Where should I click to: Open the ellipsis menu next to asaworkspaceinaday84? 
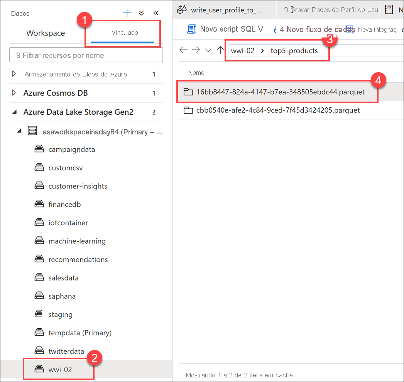160,132
